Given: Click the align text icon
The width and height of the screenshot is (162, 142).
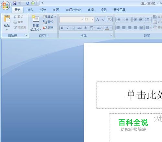Looking at the screenshot, I should (155, 22).
